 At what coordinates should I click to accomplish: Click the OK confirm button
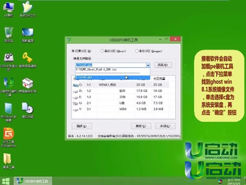click(x=141, y=126)
